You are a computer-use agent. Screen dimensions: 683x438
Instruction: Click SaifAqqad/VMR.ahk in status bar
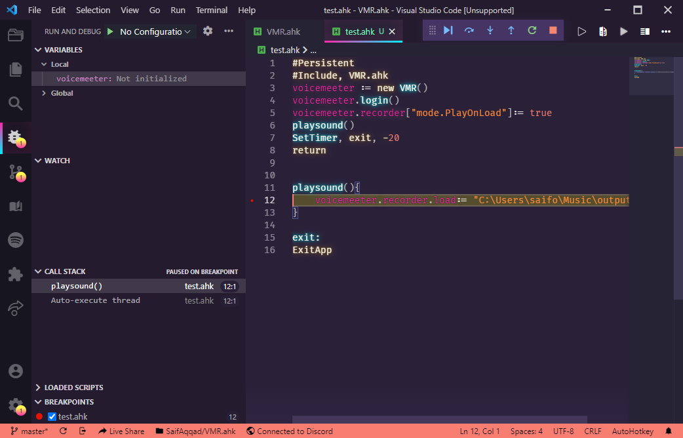click(x=195, y=431)
